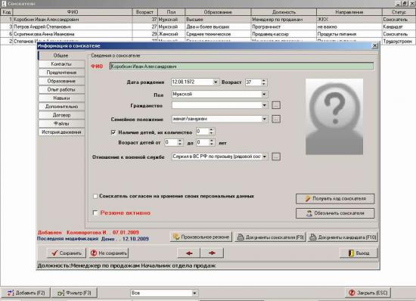Screen dimensions: 416x301
Task: Sort by the 'Должность' column header
Action: [284, 12]
